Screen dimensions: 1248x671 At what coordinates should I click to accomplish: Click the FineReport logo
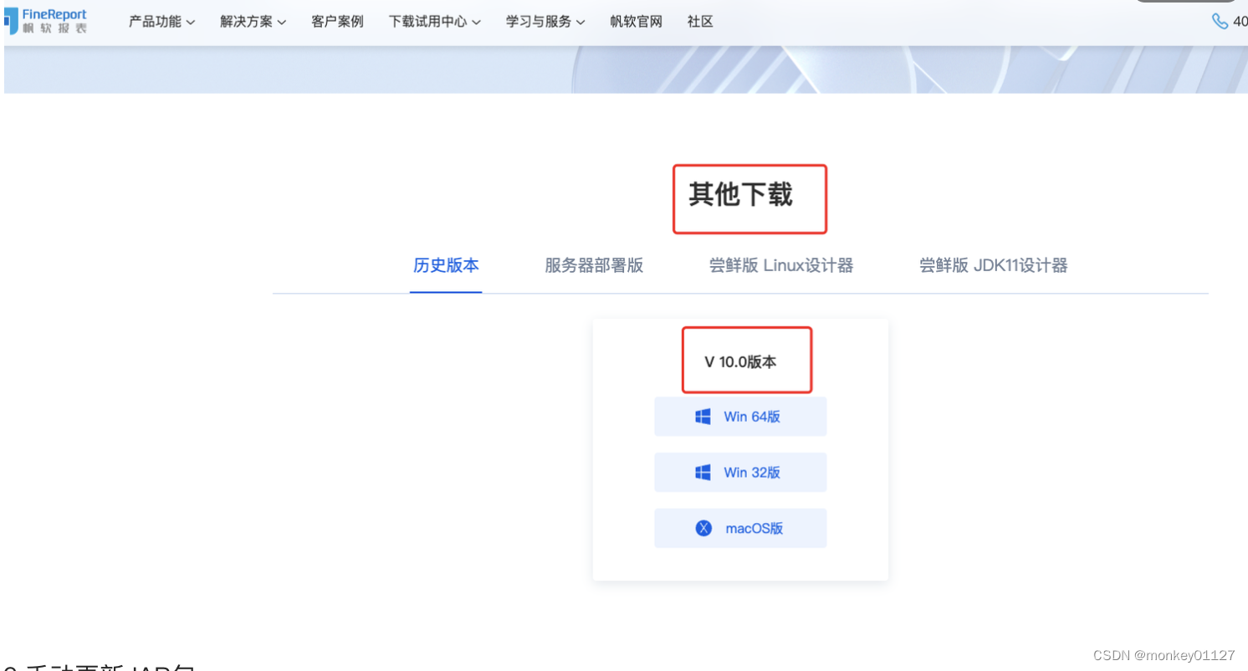tap(46, 21)
